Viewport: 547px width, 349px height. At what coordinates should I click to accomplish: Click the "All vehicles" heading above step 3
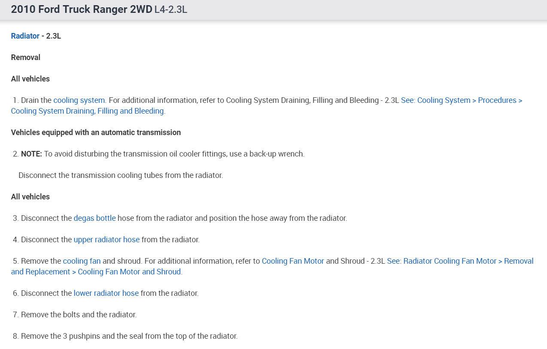pyautogui.click(x=30, y=197)
